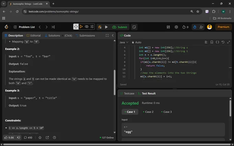This screenshot has width=234, height=146.
Task: Like the problem with thumbs up 9.8K
Action: (9, 138)
